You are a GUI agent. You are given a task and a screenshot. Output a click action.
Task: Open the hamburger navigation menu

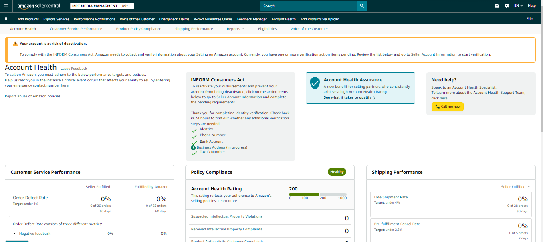coord(6,6)
